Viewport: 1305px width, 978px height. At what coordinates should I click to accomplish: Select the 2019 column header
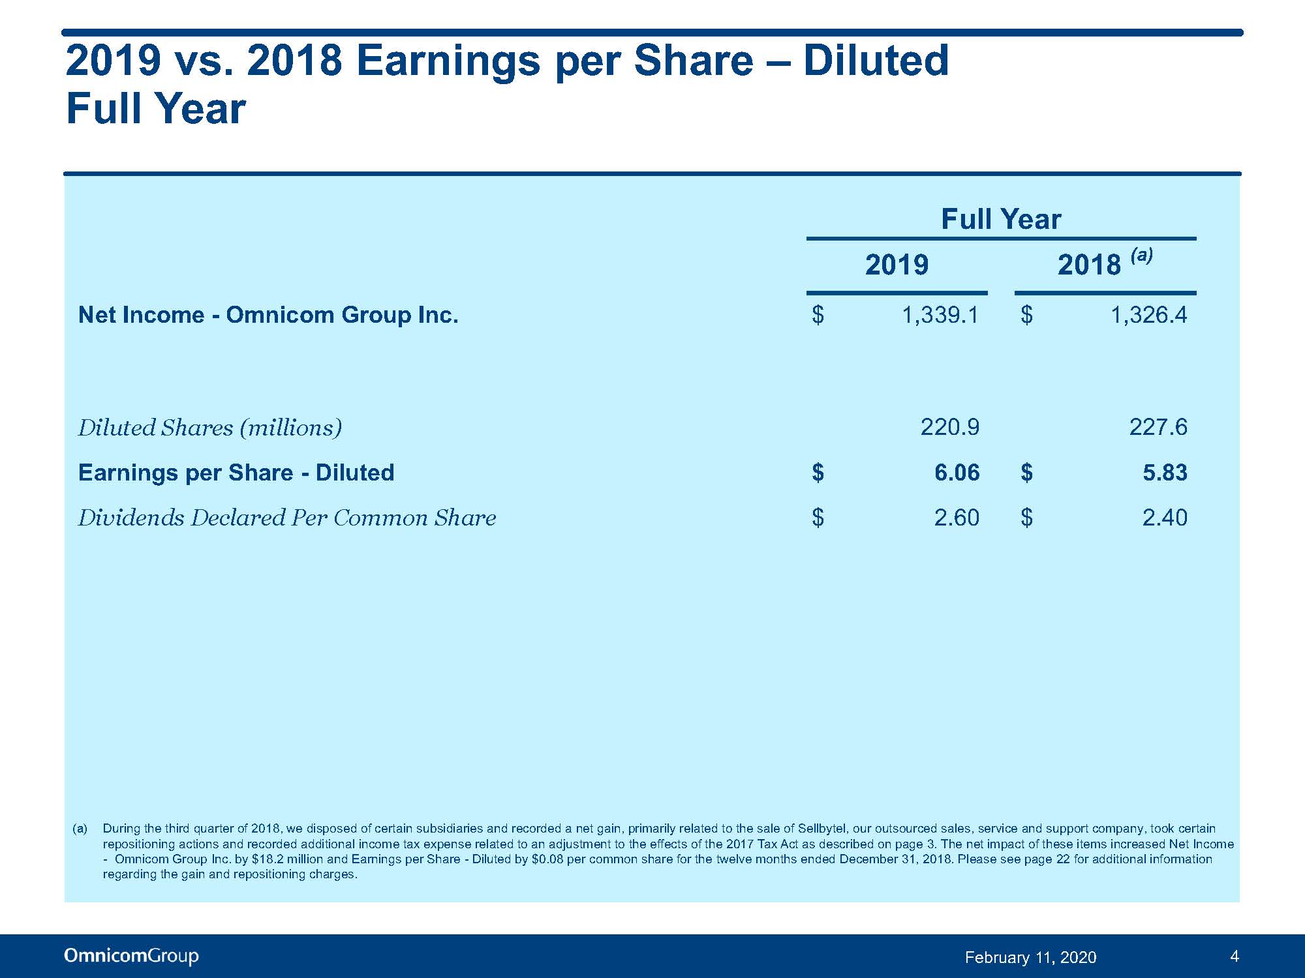[897, 265]
